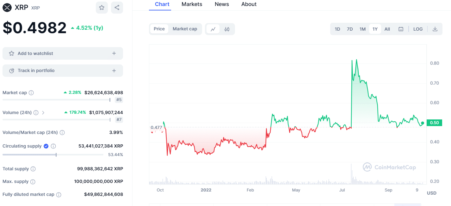Click plus icon on Track in portfolio
The image size is (451, 206).
click(114, 70)
